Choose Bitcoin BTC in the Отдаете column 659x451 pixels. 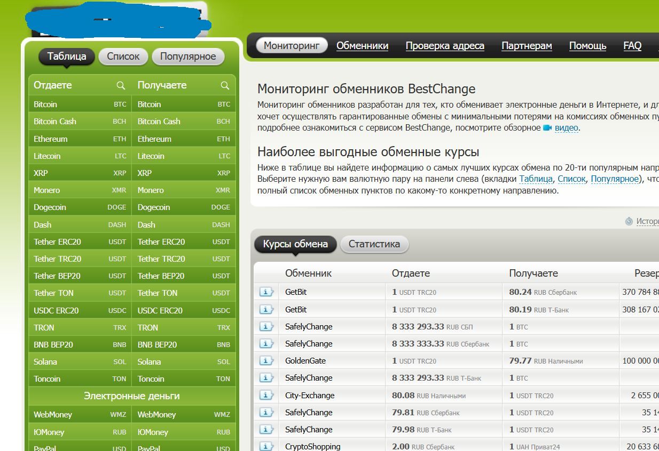[80, 104]
